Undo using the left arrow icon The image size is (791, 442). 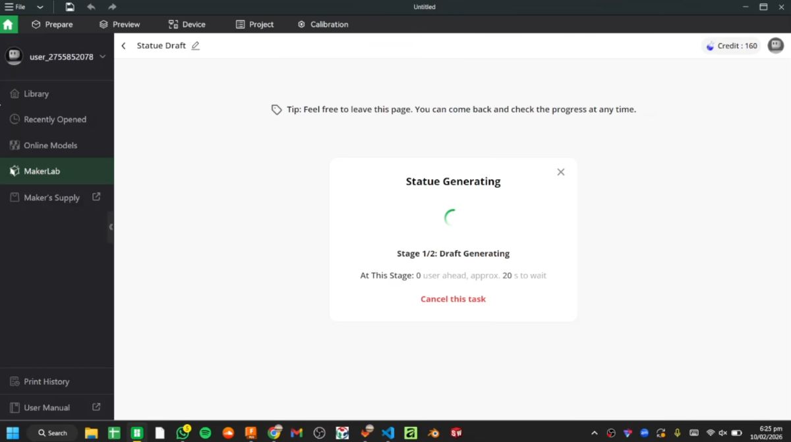pos(91,7)
